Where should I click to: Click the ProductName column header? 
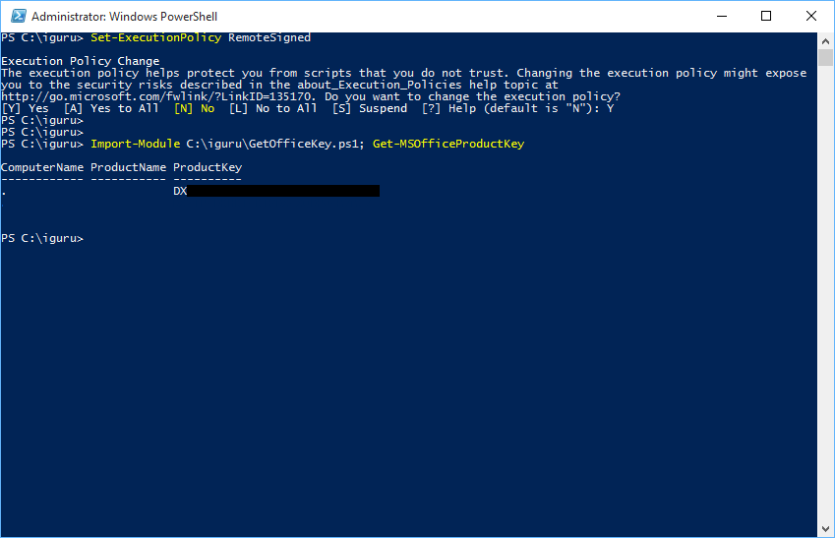click(x=128, y=167)
